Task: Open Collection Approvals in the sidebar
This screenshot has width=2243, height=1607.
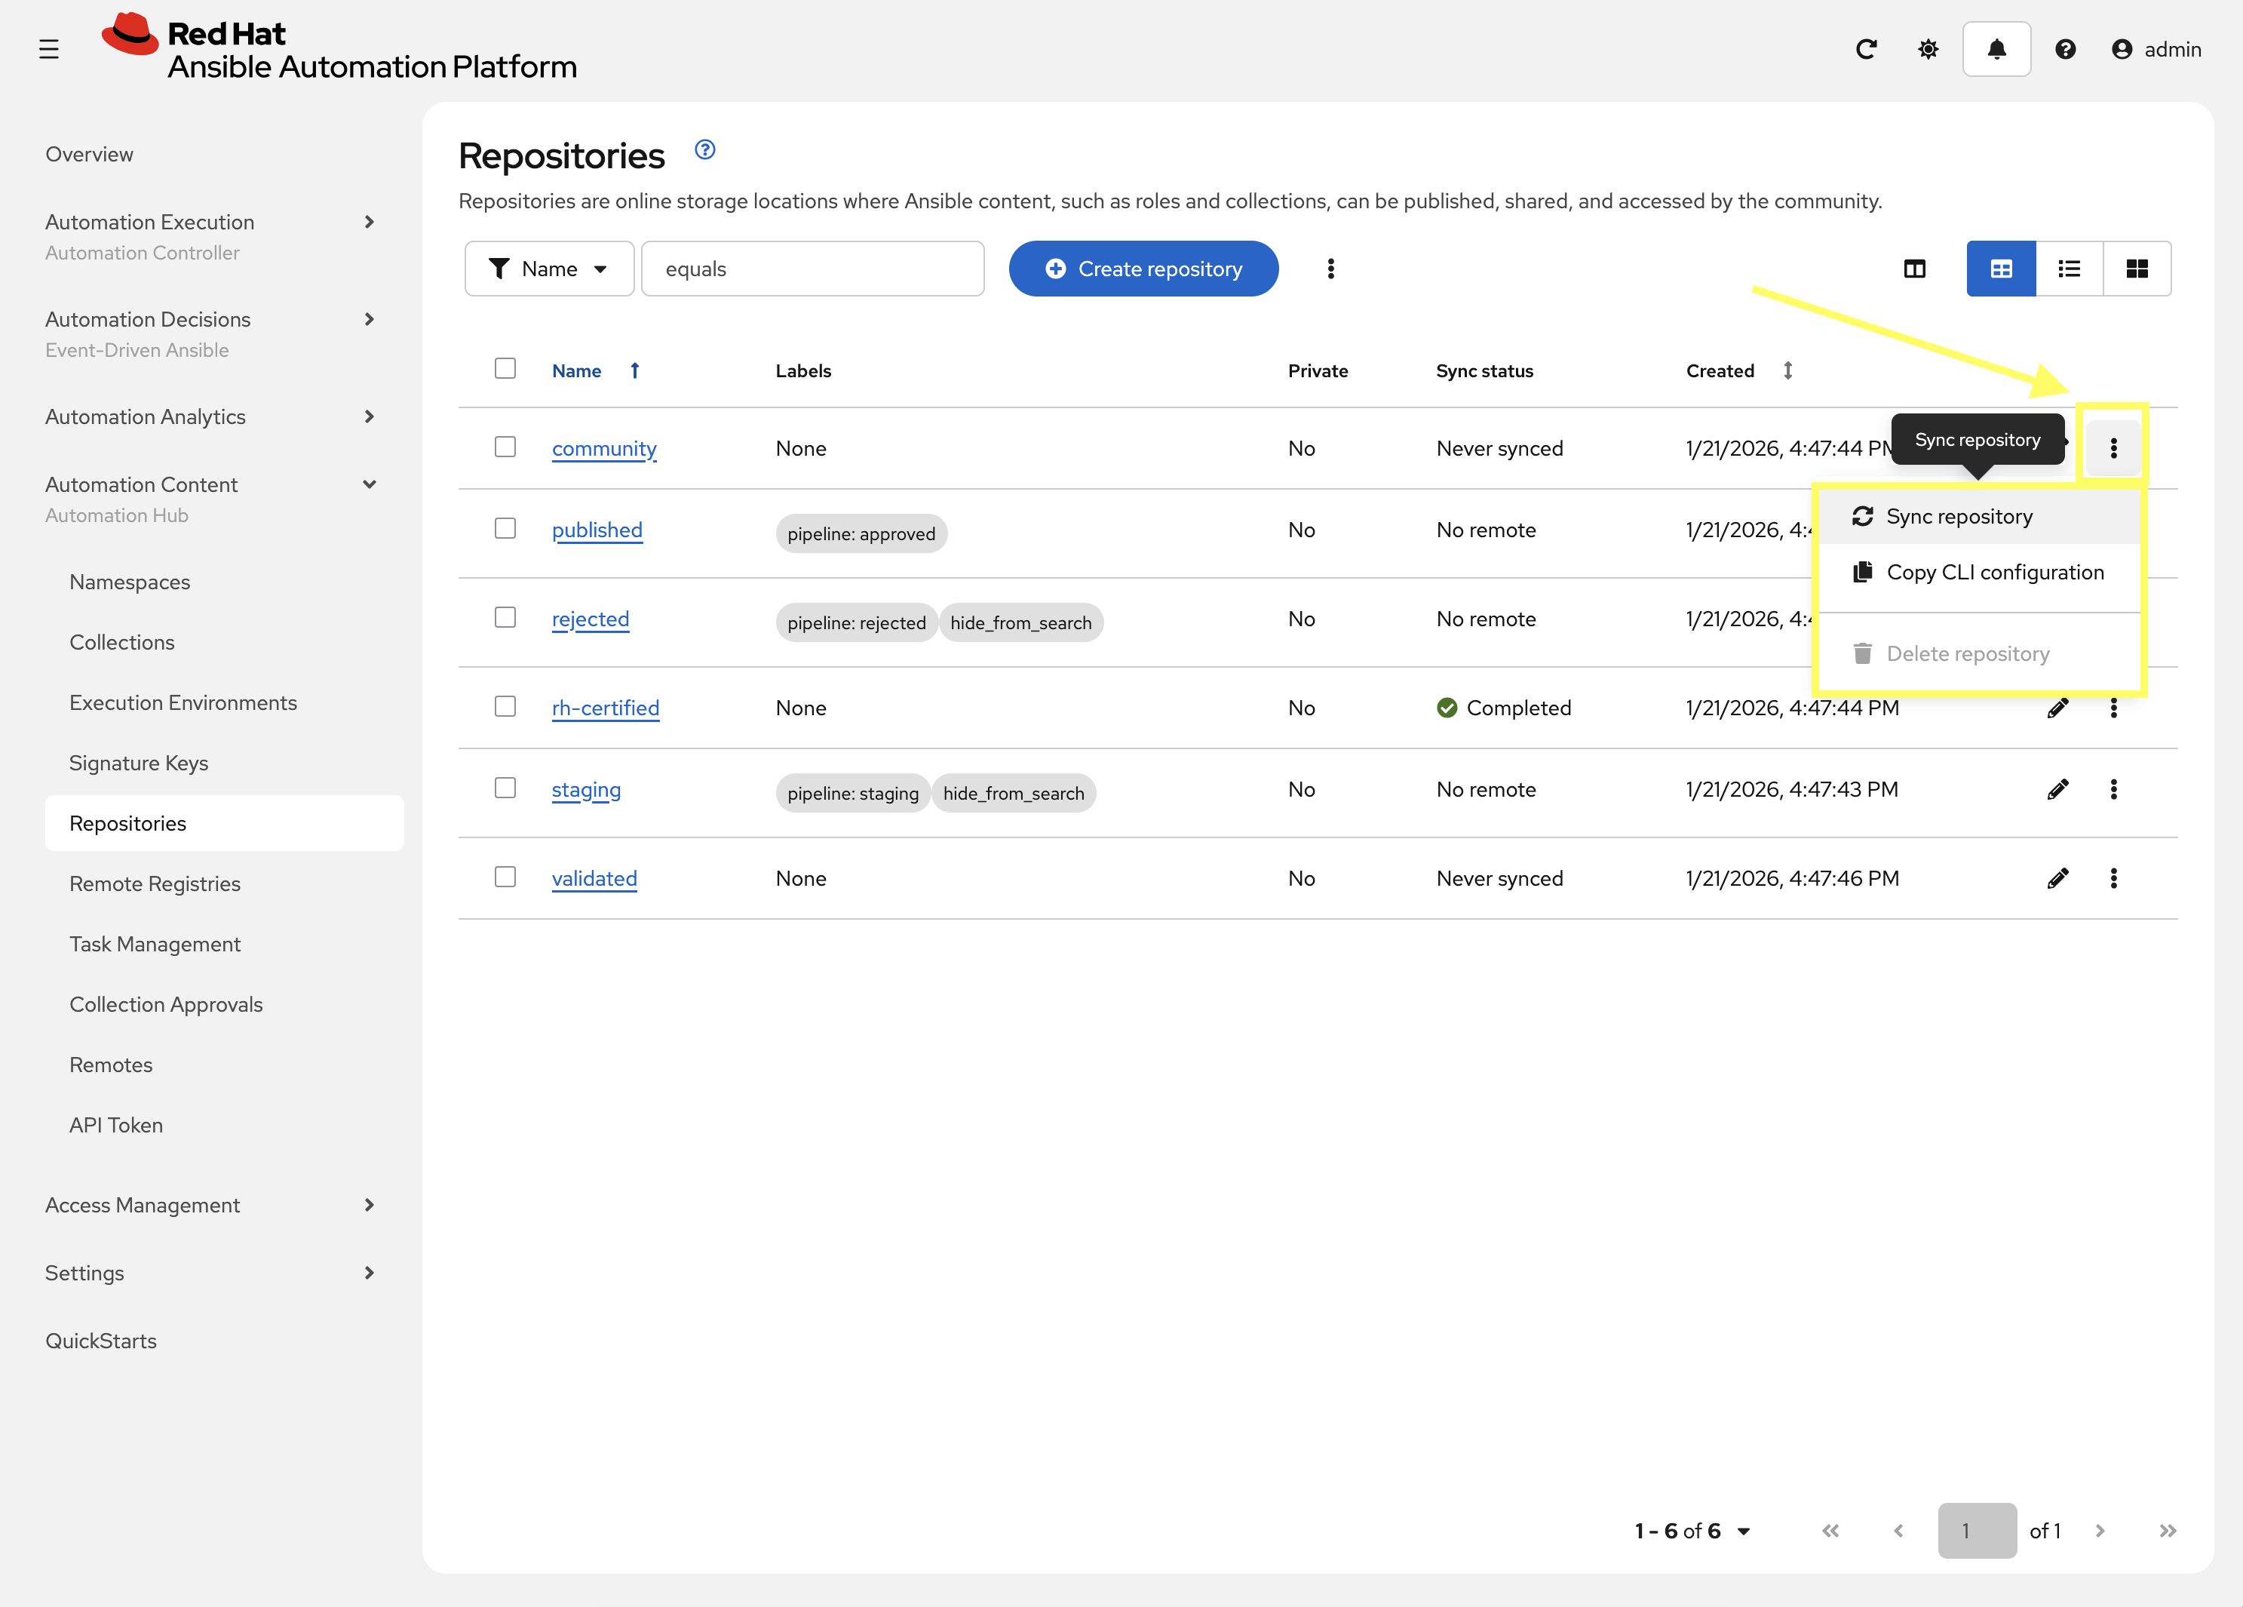Action: 165,1003
